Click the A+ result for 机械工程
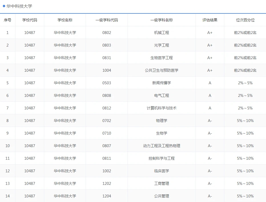The width and height of the screenshot is (266, 202). point(210,33)
